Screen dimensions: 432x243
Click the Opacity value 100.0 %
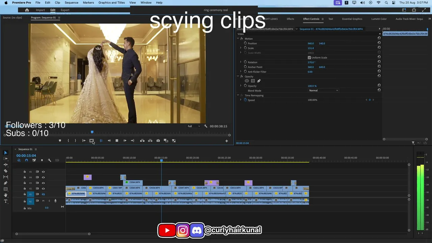click(x=312, y=86)
